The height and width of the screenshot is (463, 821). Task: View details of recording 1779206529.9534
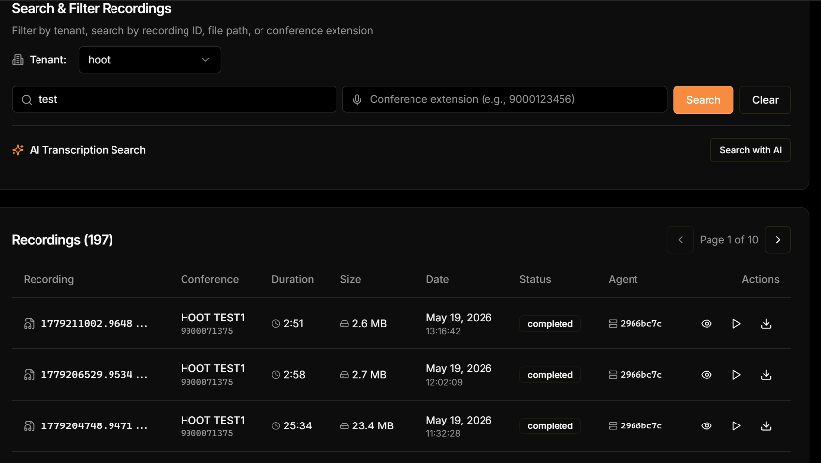pyautogui.click(x=707, y=375)
